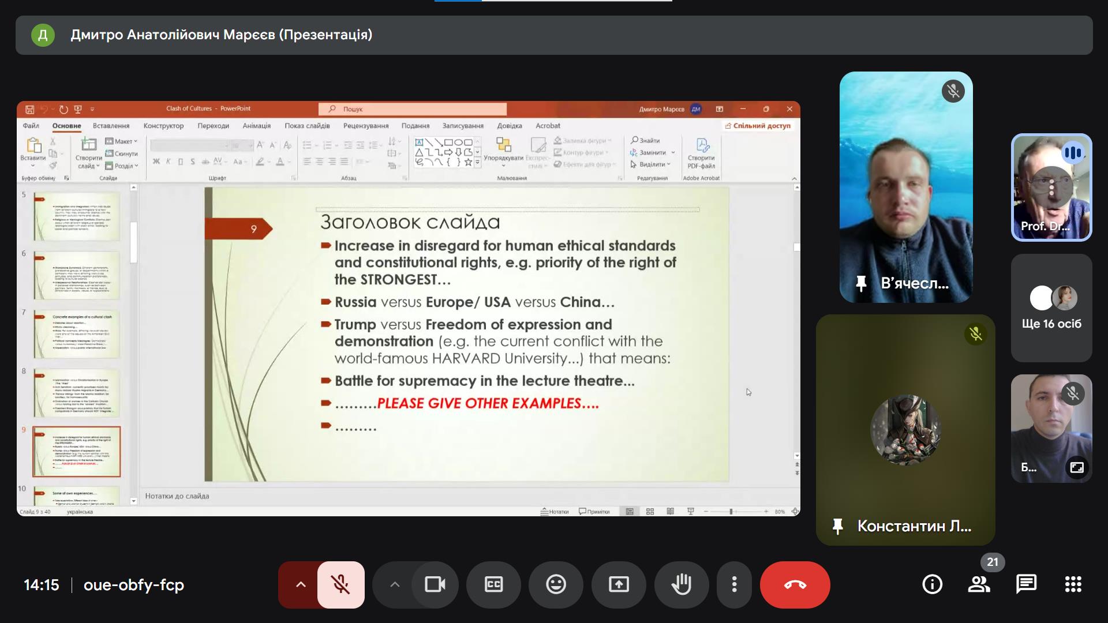The height and width of the screenshot is (623, 1108).
Task: Click the Redo icon in PowerPoint quick access
Action: [63, 109]
